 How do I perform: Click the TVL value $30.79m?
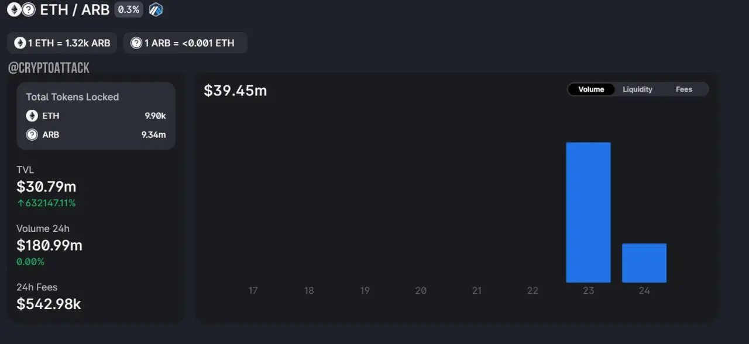(x=46, y=187)
